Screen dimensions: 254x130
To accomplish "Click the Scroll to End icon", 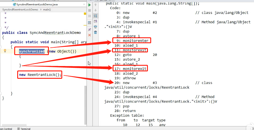I will click(x=95, y=21).
